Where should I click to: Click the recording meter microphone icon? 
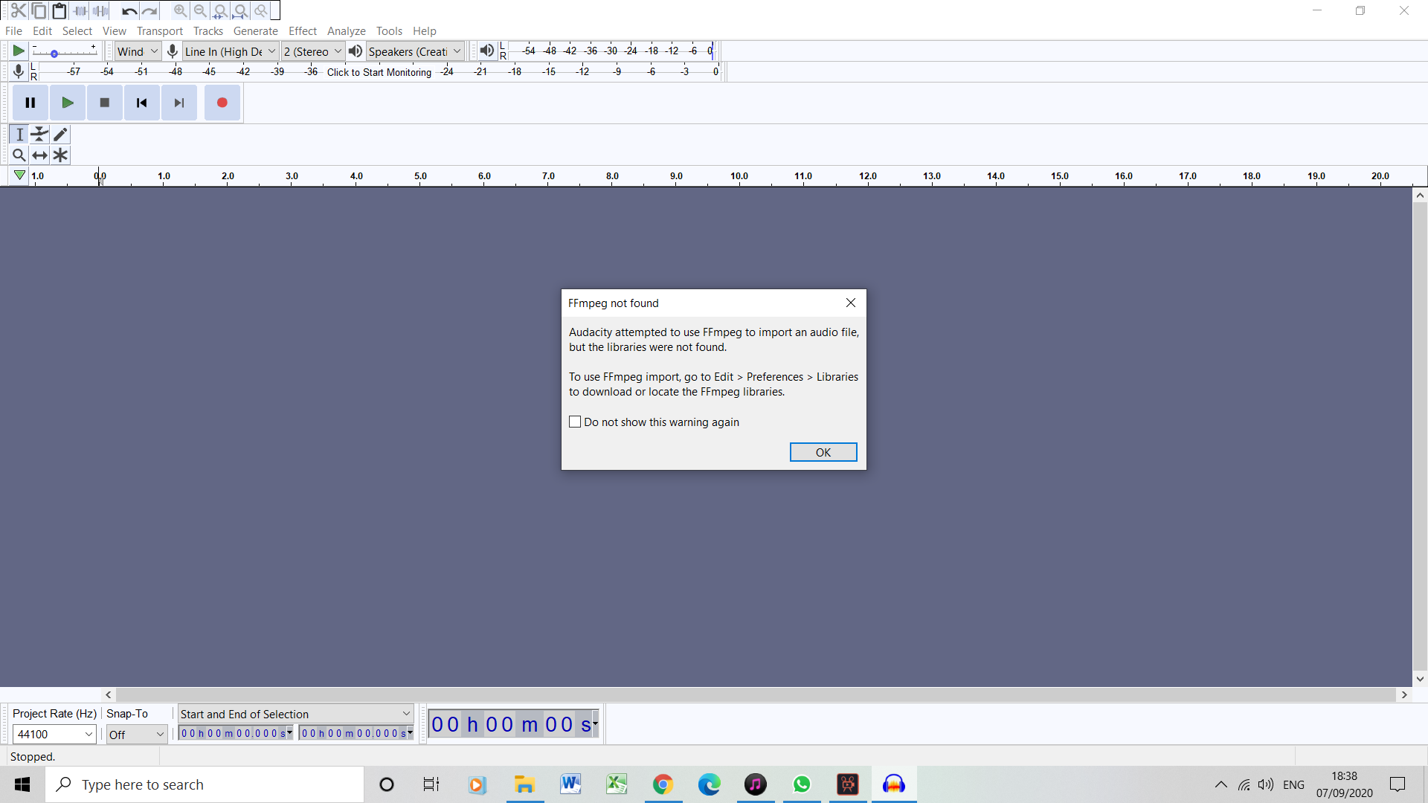pyautogui.click(x=19, y=71)
